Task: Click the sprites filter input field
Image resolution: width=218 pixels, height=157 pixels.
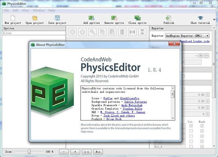Action: [x=33, y=33]
